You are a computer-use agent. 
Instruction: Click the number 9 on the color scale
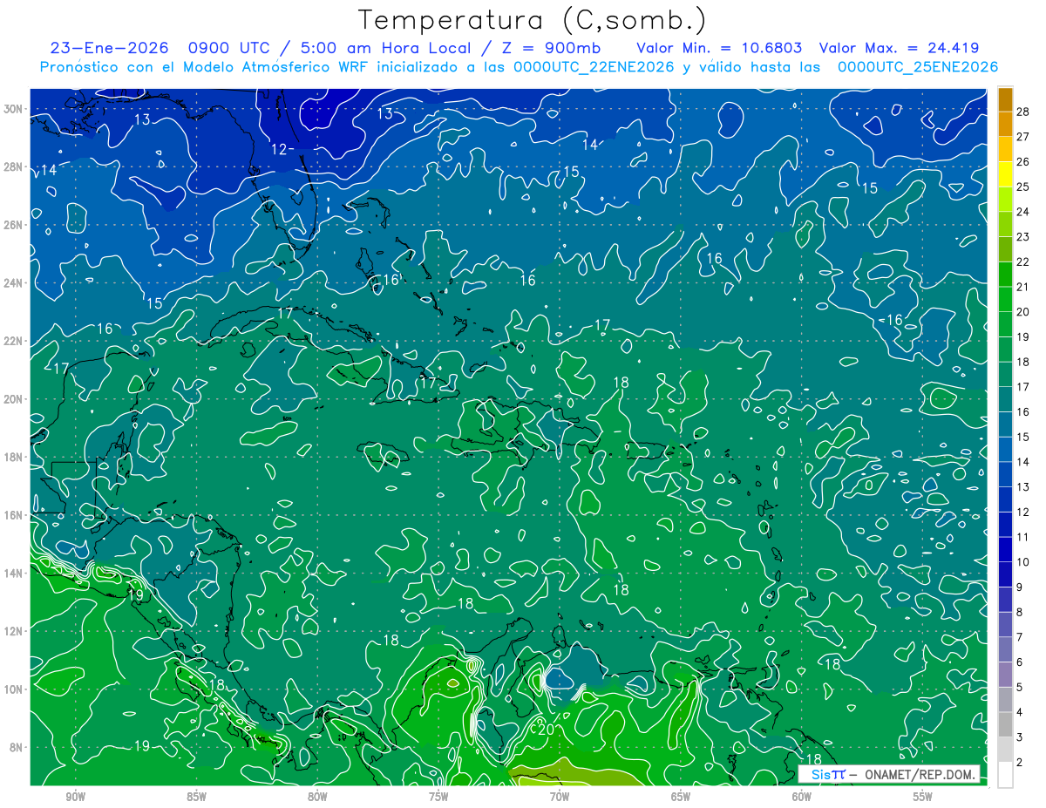1020,587
